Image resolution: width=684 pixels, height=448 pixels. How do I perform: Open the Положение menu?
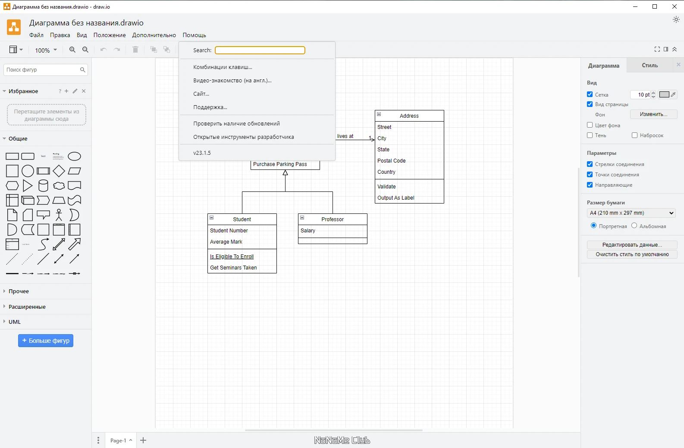110,35
